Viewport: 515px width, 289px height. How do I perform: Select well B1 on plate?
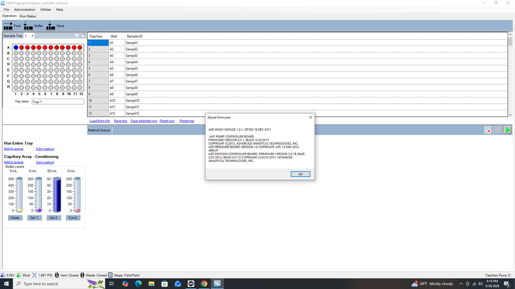tap(16, 53)
